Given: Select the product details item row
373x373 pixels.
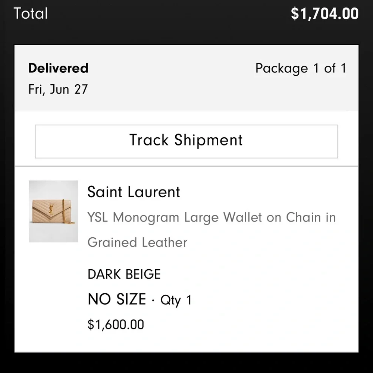Looking at the screenshot, I should pyautogui.click(x=186, y=257).
